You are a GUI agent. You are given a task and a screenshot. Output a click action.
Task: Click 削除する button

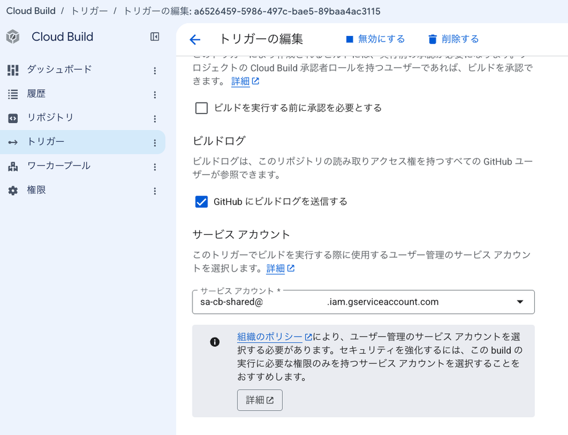[454, 39]
